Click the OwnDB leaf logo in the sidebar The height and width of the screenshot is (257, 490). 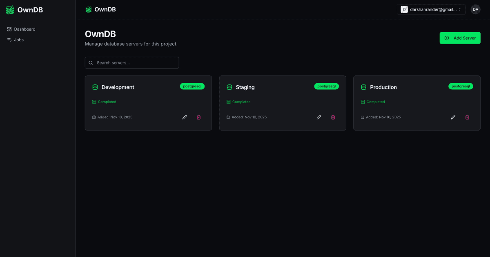(9, 9)
